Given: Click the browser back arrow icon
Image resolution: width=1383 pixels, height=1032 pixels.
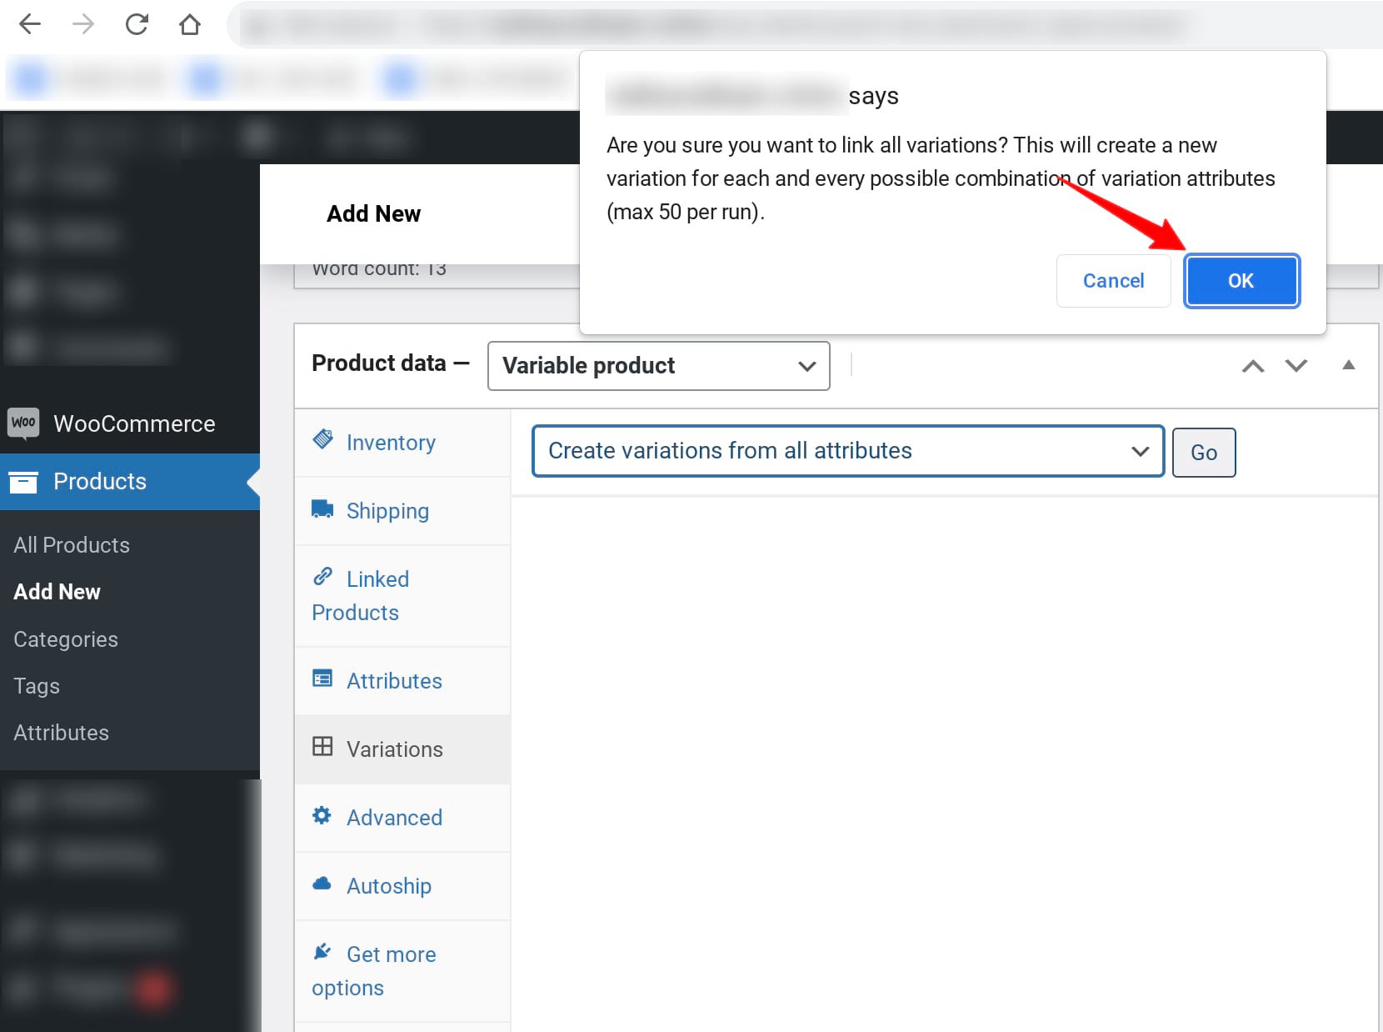Looking at the screenshot, I should click(30, 24).
